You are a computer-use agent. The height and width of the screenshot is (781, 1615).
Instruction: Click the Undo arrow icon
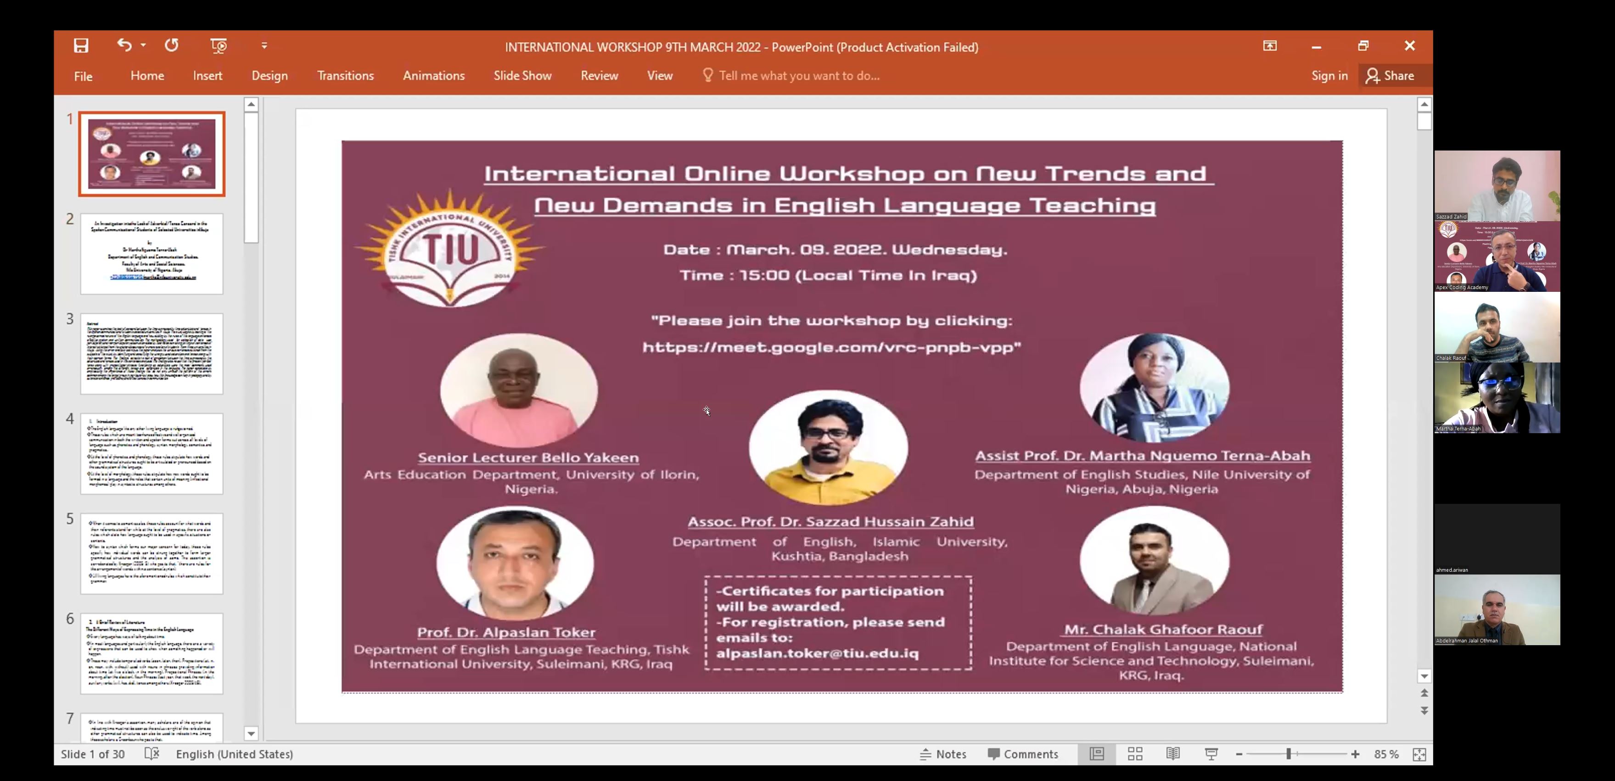click(123, 45)
